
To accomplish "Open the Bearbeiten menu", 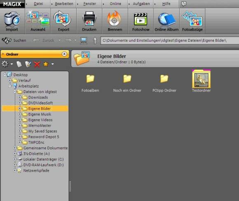I will coord(64,4).
